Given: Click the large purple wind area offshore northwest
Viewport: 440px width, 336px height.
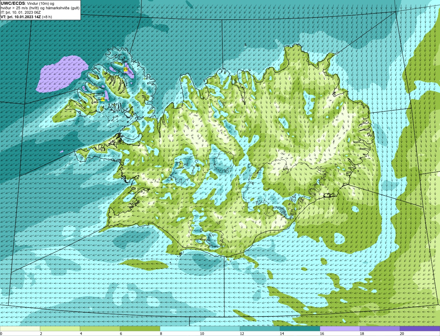Looking at the screenshot, I should pos(61,74).
